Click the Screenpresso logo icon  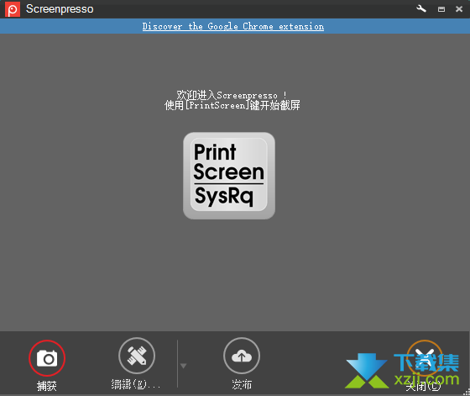[x=13, y=9]
